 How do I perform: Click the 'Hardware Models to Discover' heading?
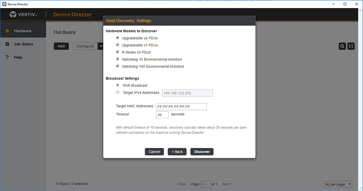click(x=131, y=31)
